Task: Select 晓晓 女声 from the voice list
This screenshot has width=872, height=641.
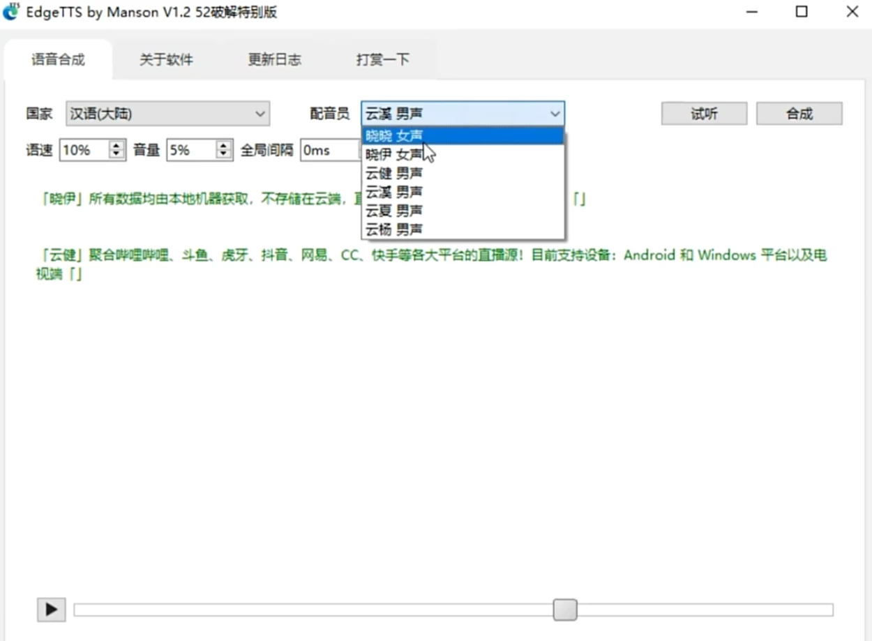Action: [x=463, y=135]
